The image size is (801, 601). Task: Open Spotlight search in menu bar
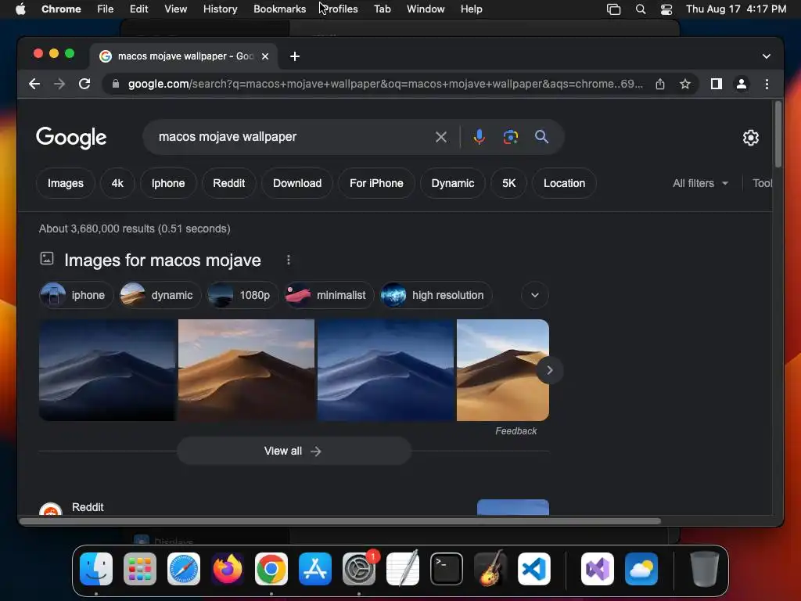tap(641, 9)
